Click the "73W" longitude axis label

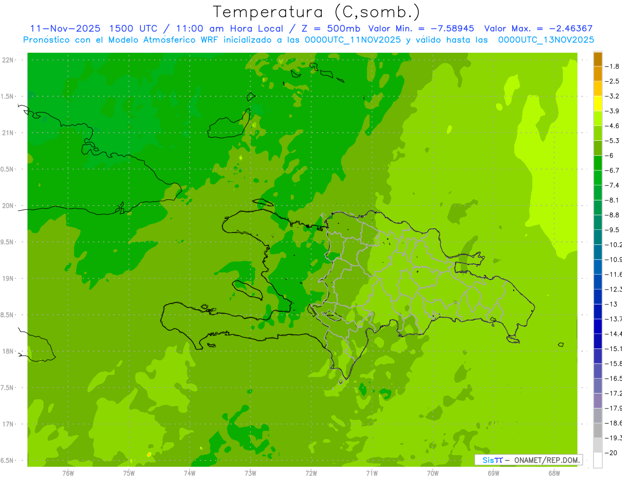point(250,473)
